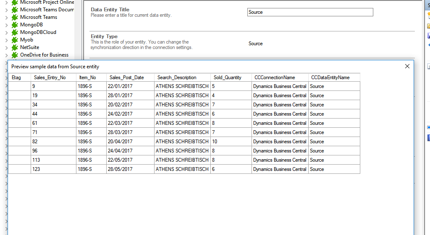Expand the Microsoft Teams tree node
Screen dimensions: 430x235
click(6, 18)
